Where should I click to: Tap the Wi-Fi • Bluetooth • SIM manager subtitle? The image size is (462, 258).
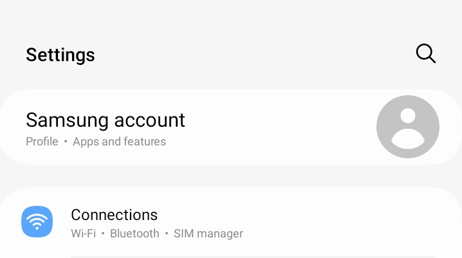pyautogui.click(x=157, y=234)
